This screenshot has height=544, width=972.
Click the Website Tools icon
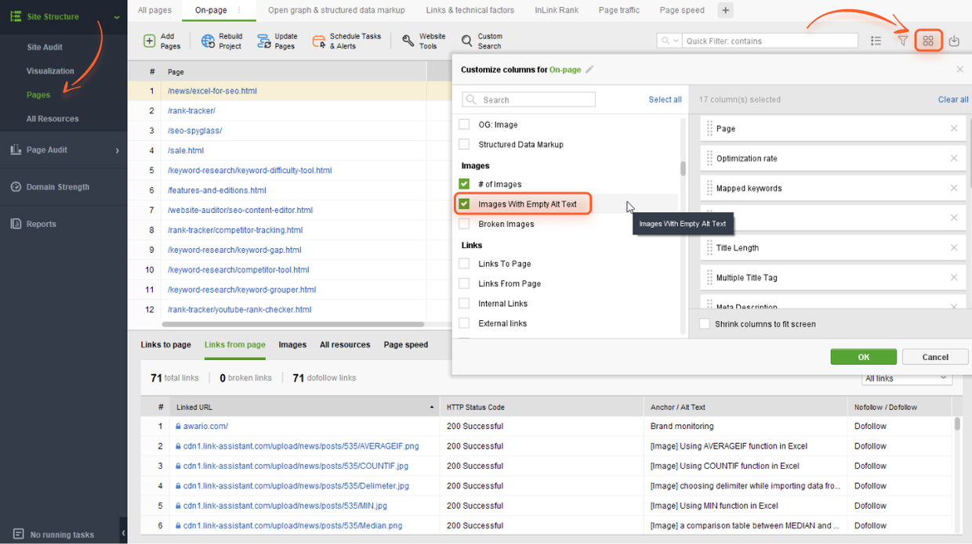pos(408,39)
